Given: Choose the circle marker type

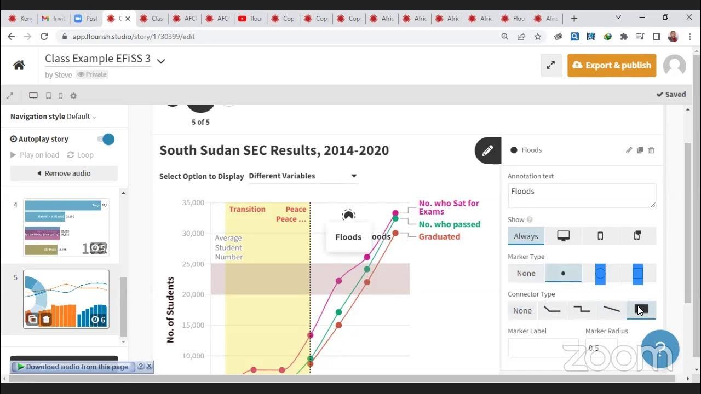Looking at the screenshot, I should point(600,273).
